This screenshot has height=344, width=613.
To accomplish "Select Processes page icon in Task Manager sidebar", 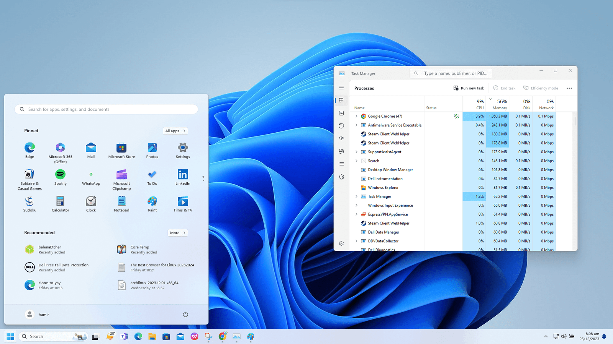I will coord(341,100).
